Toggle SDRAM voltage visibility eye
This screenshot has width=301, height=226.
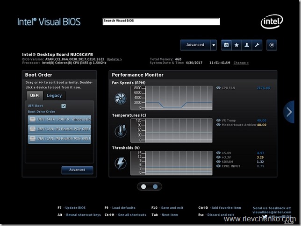point(218,162)
